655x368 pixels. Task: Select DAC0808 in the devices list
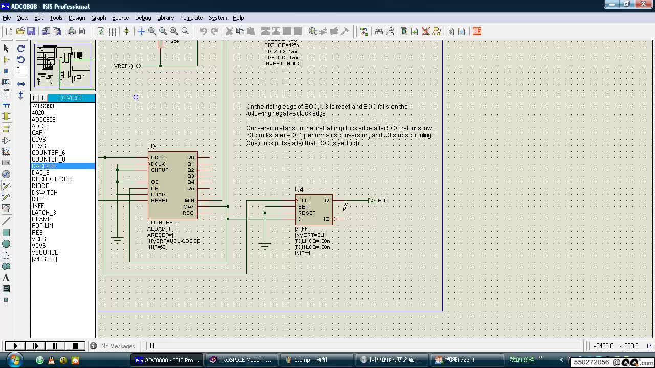pos(63,166)
